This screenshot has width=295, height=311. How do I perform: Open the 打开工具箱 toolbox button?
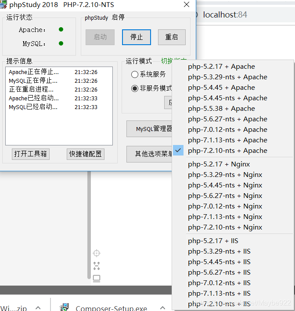click(31, 154)
